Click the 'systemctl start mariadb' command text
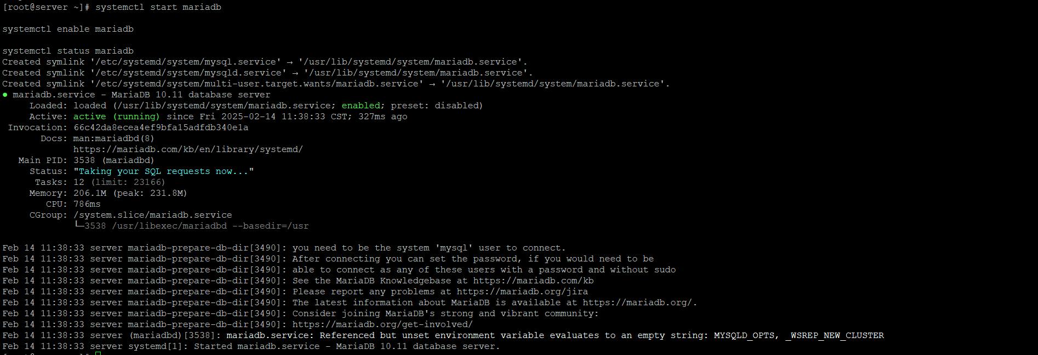 pyautogui.click(x=158, y=7)
